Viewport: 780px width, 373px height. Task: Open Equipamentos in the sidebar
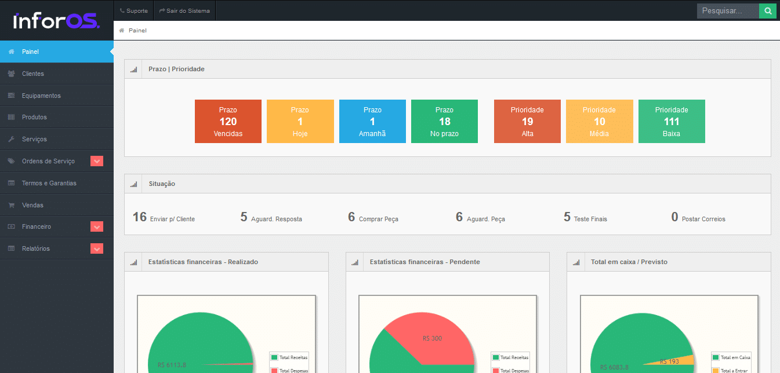point(41,96)
